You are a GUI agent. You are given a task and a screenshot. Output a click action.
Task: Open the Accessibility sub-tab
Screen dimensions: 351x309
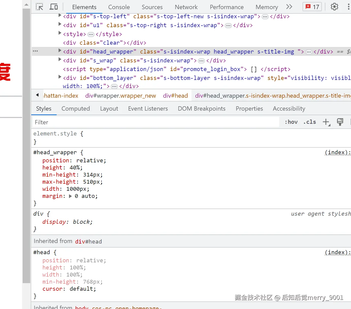tap(289, 109)
